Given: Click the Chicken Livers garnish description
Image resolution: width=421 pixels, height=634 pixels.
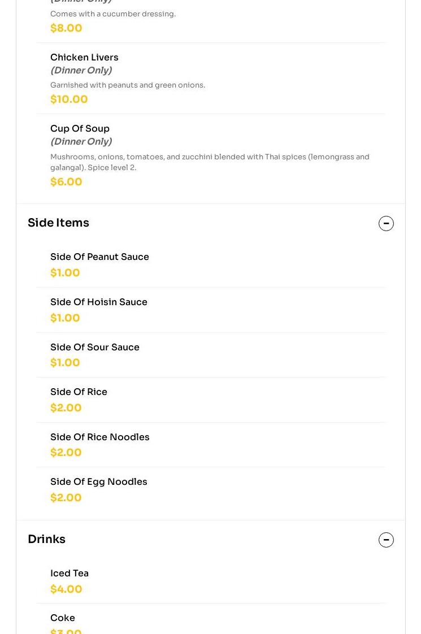Looking at the screenshot, I should coord(128,85).
